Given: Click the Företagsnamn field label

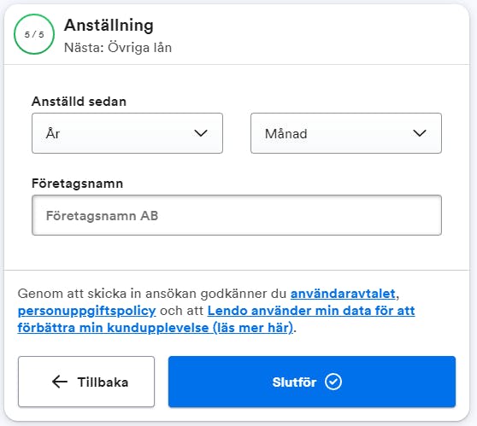Looking at the screenshot, I should (77, 184).
